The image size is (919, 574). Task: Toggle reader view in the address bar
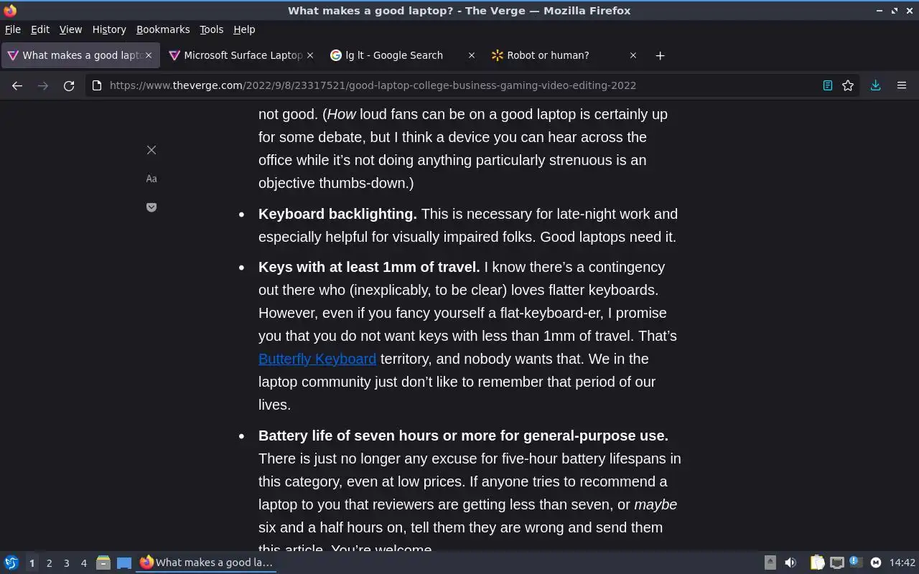pyautogui.click(x=827, y=85)
